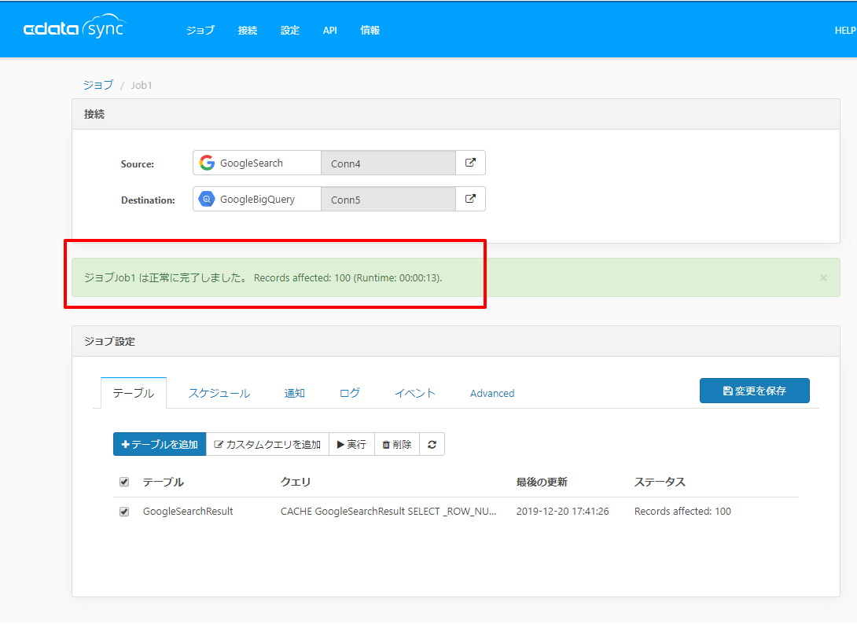Click the Conn4 source connection field
This screenshot has width=857, height=624.
[388, 163]
